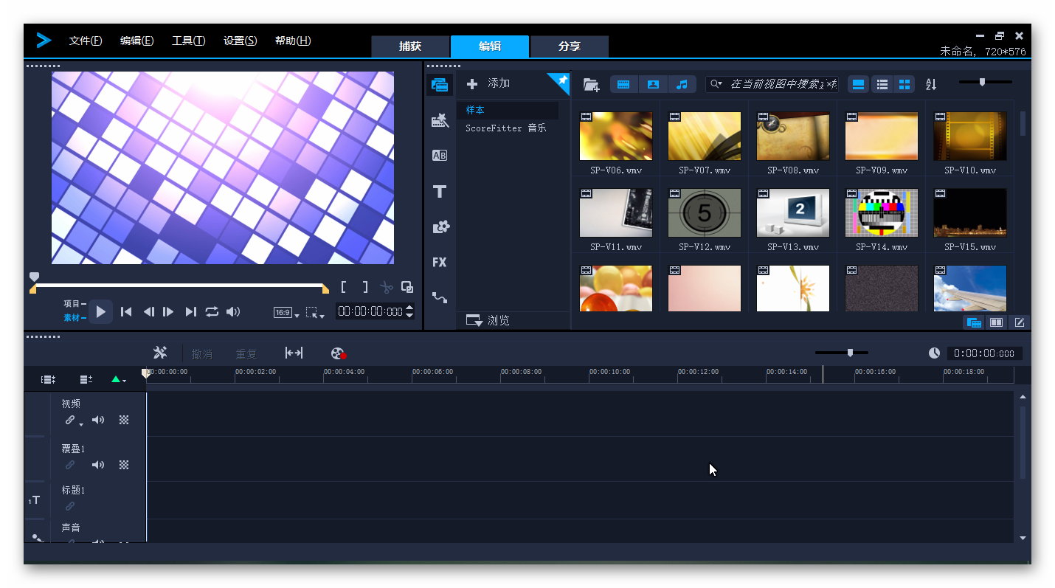1055x588 pixels.
Task: Open the Path motion library icon
Action: [x=440, y=297]
